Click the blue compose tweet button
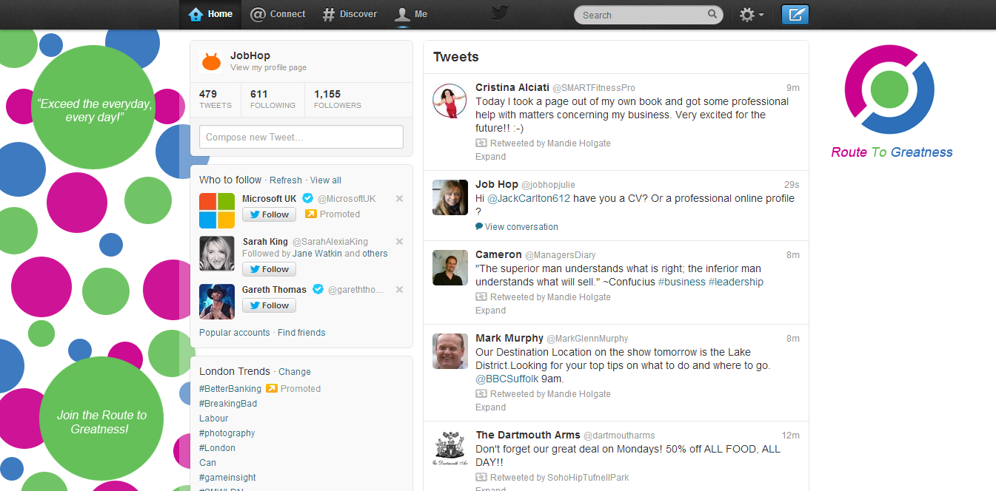The width and height of the screenshot is (996, 491). (x=795, y=14)
